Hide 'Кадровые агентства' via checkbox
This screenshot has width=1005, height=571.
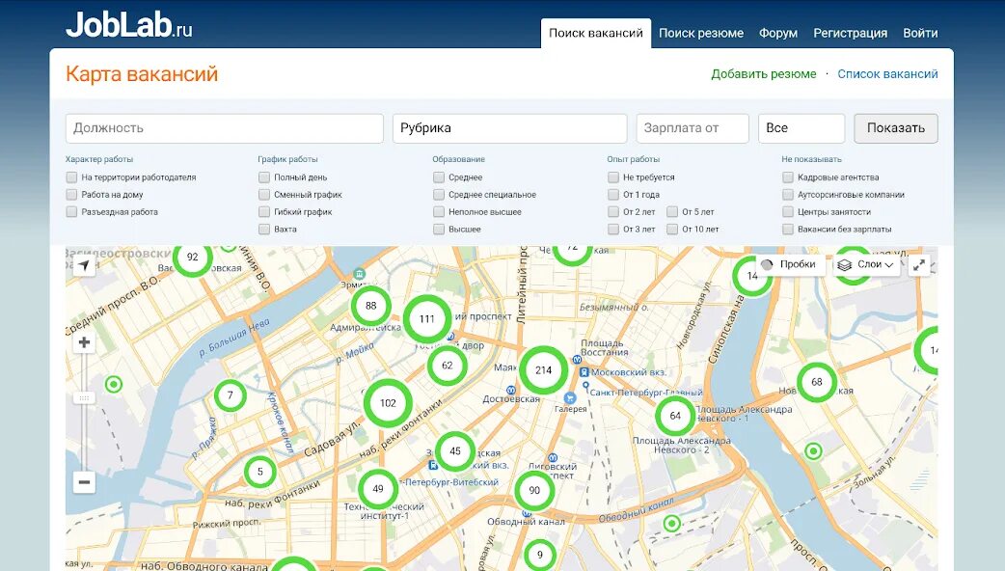[x=788, y=177]
